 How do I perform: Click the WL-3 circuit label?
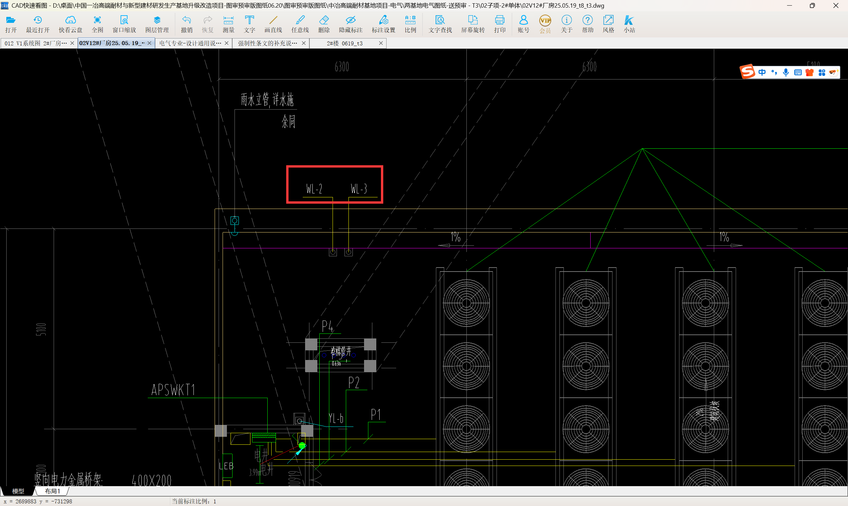click(x=359, y=189)
